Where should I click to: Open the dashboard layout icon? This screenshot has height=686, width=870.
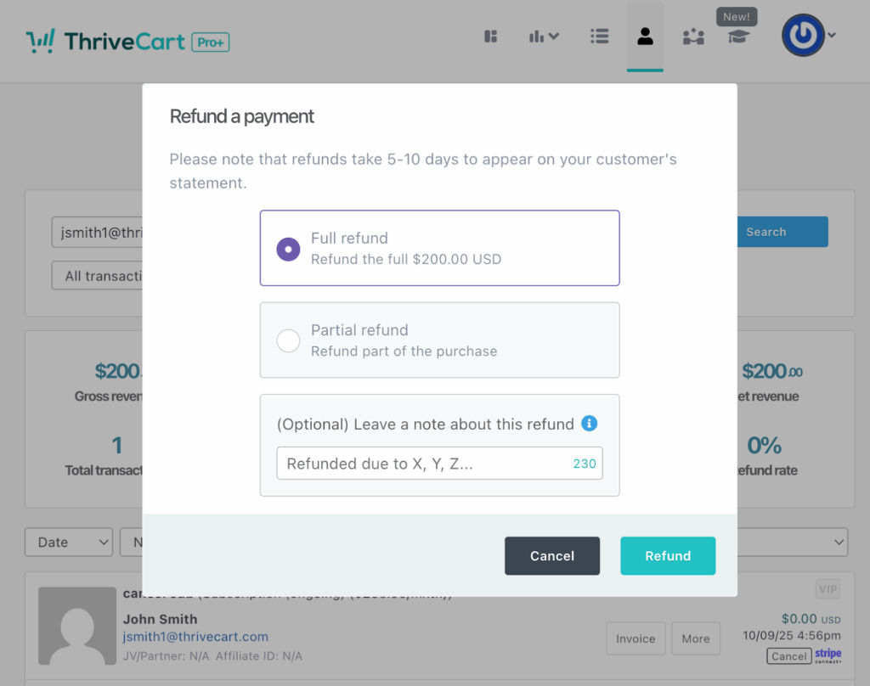click(x=490, y=37)
